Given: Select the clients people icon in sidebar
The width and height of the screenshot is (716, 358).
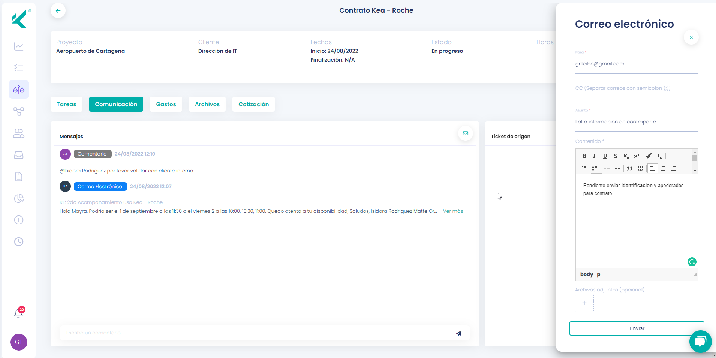Looking at the screenshot, I should point(19,133).
